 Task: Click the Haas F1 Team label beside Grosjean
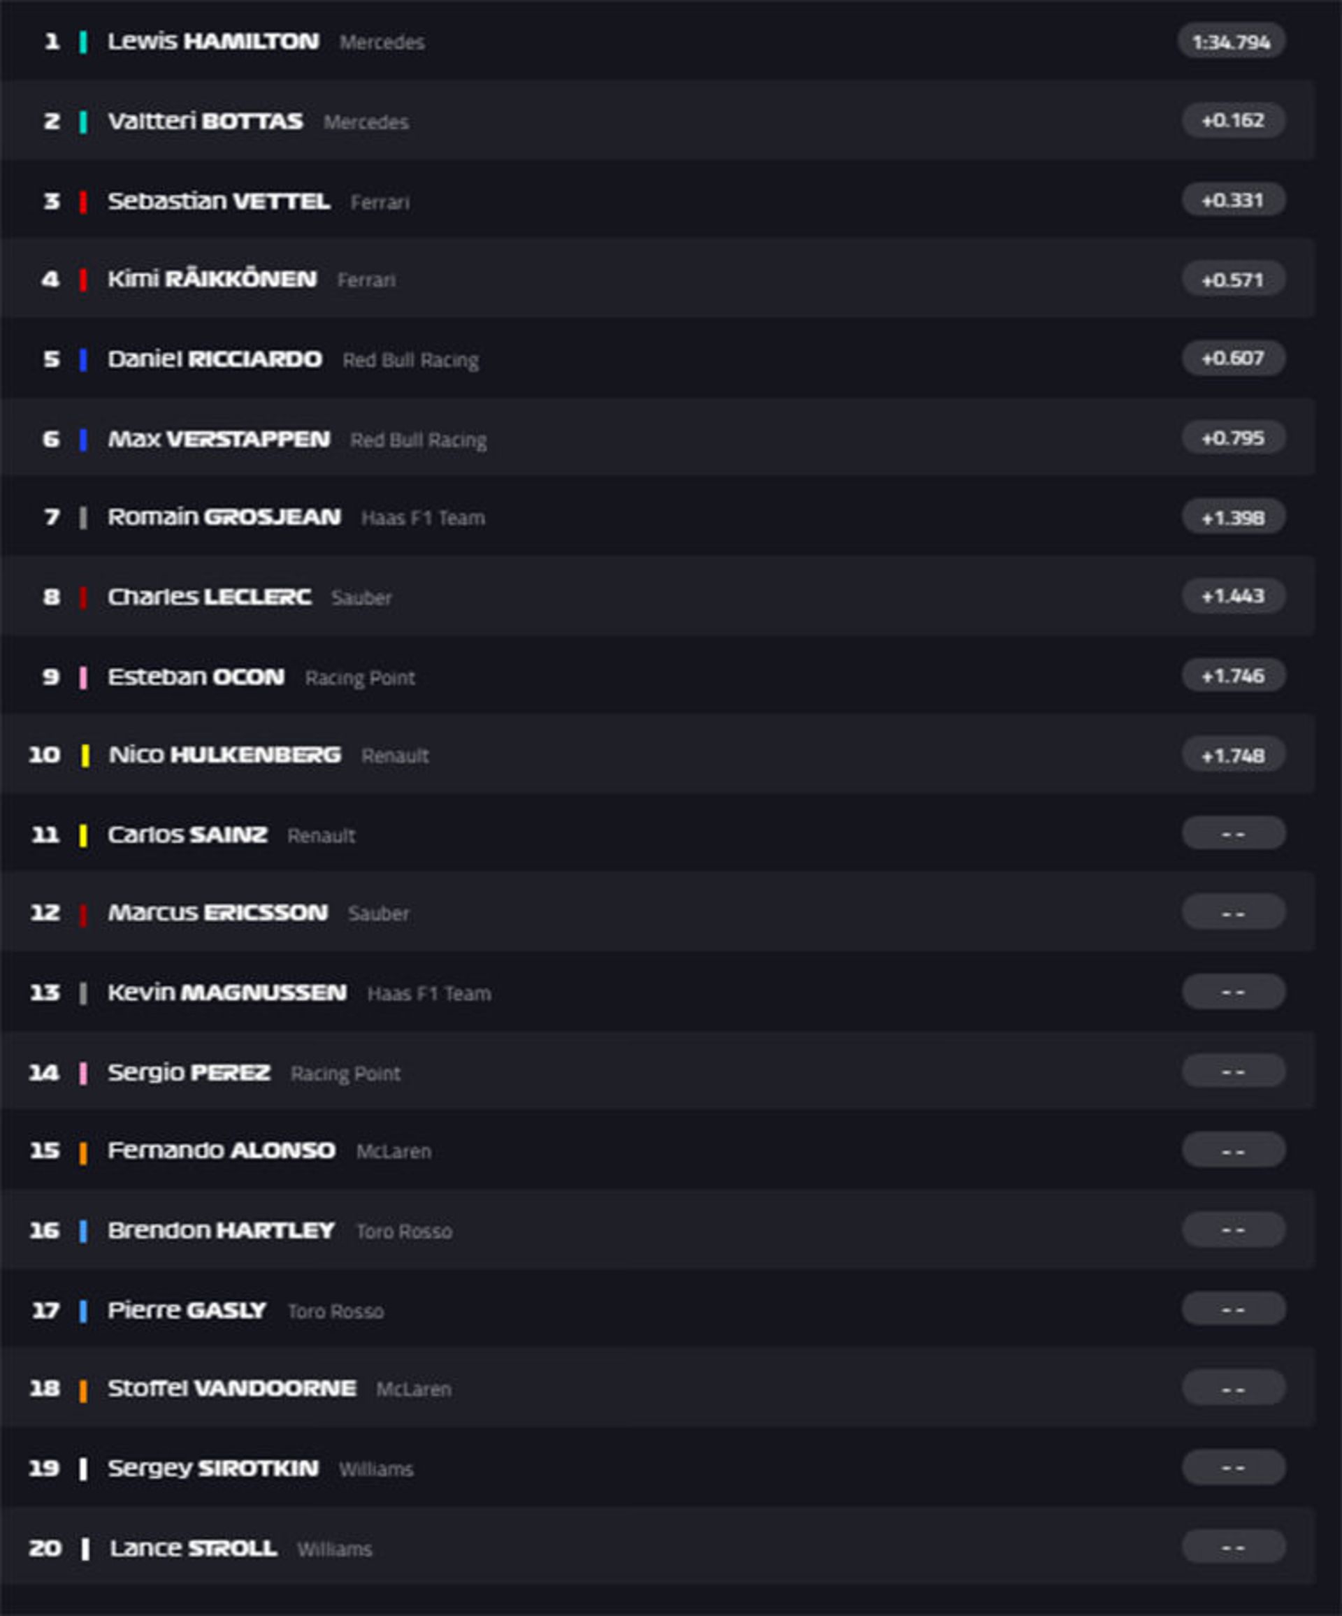pyautogui.click(x=424, y=518)
